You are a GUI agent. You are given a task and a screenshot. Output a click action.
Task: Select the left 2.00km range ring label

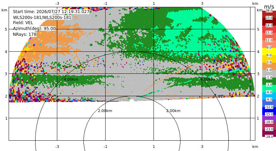pos(105,111)
